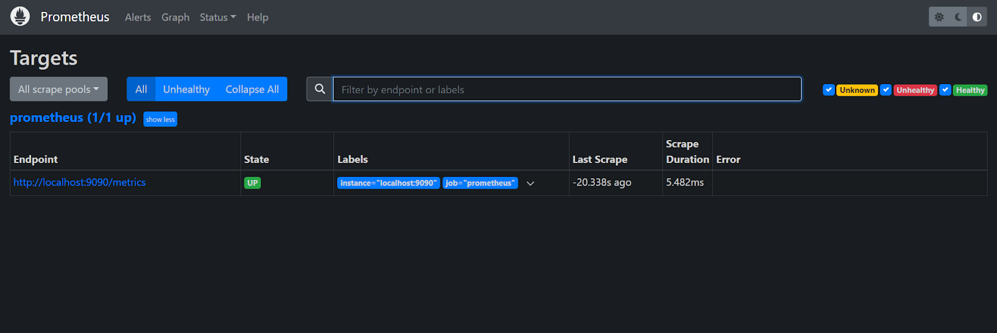Image resolution: width=997 pixels, height=333 pixels.
Task: Click the State column header
Action: click(257, 159)
